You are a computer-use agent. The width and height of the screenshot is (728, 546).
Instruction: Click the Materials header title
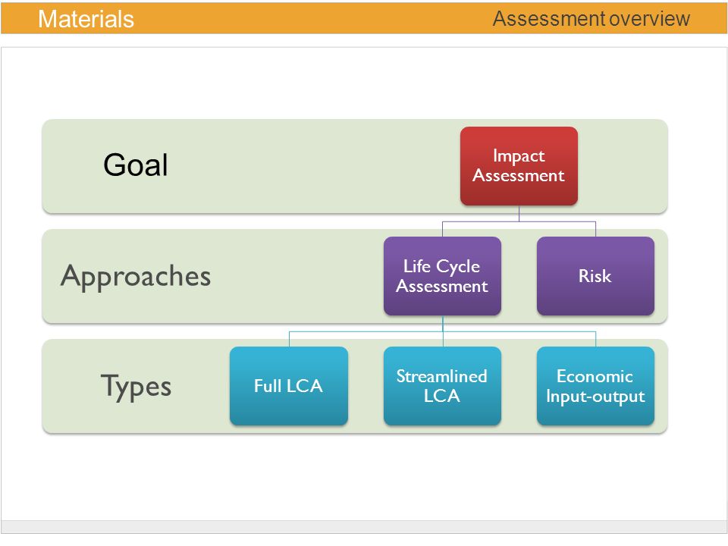pyautogui.click(x=86, y=19)
